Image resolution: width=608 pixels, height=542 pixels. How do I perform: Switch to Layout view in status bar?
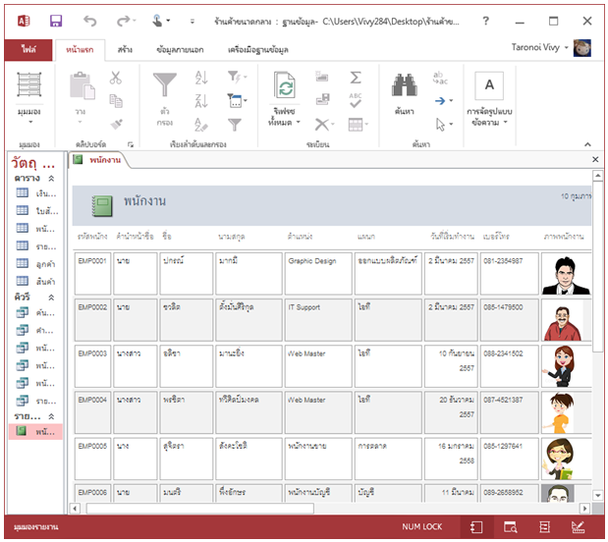coord(542,527)
